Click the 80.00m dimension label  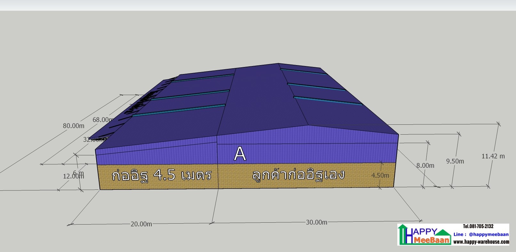(x=74, y=126)
